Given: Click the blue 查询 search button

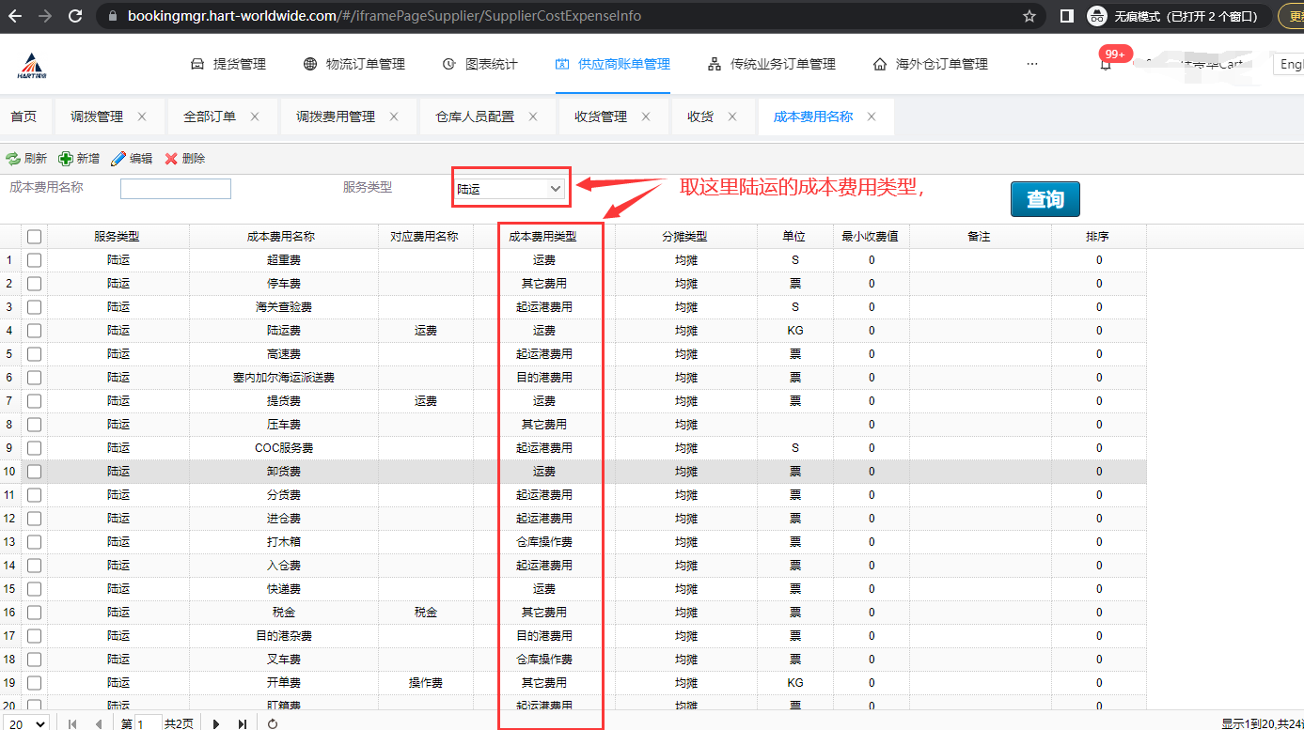Looking at the screenshot, I should tap(1045, 199).
